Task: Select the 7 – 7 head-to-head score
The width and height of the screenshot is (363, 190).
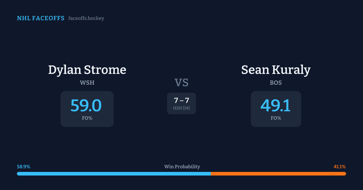Action: (181, 100)
